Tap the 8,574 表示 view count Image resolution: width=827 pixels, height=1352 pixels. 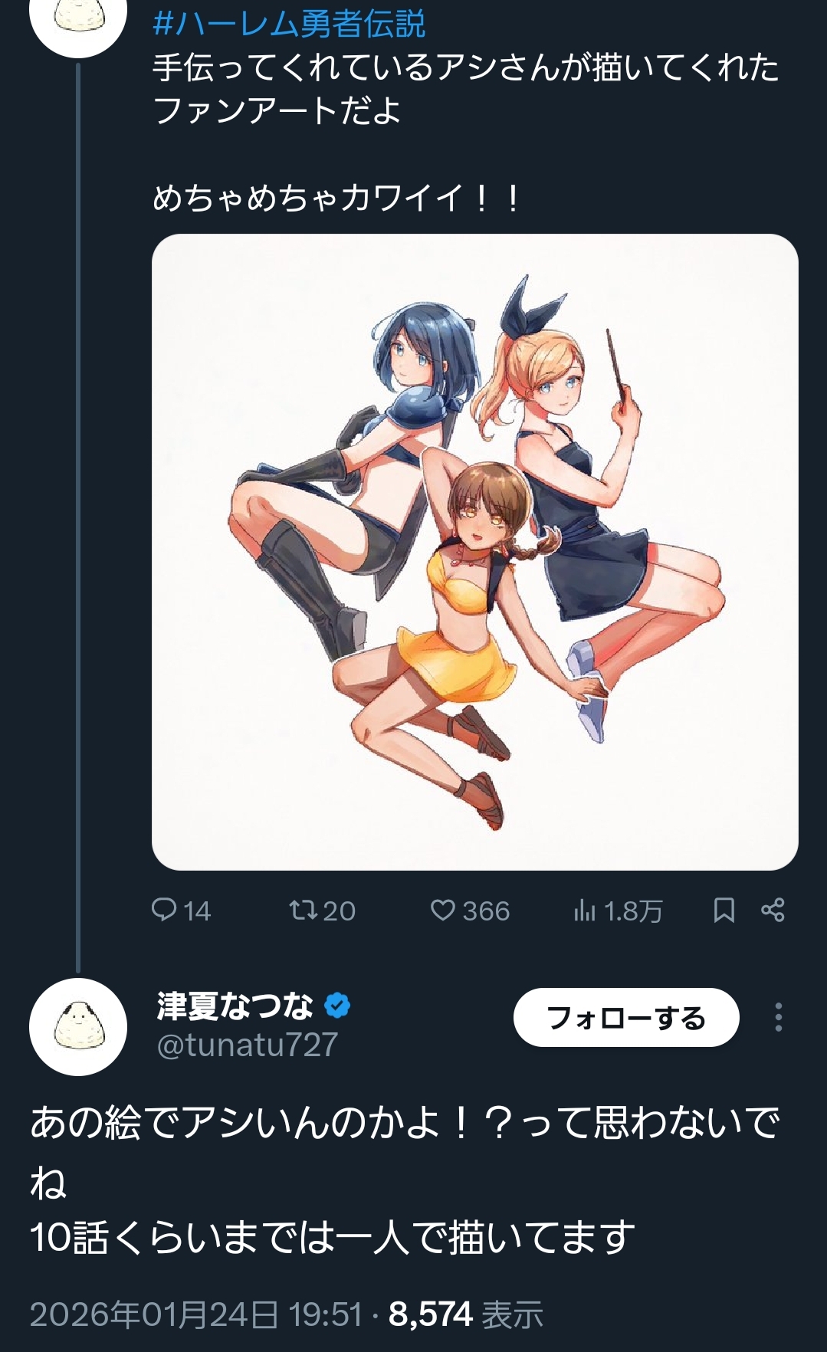(x=465, y=1314)
